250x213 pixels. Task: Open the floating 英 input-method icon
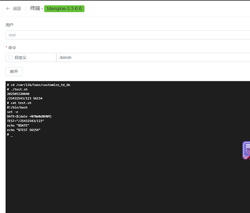[x=246, y=150]
